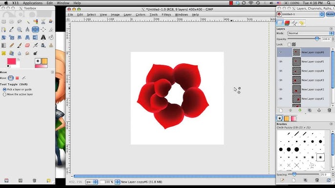Select the Move tool in Toolbox

[35, 29]
